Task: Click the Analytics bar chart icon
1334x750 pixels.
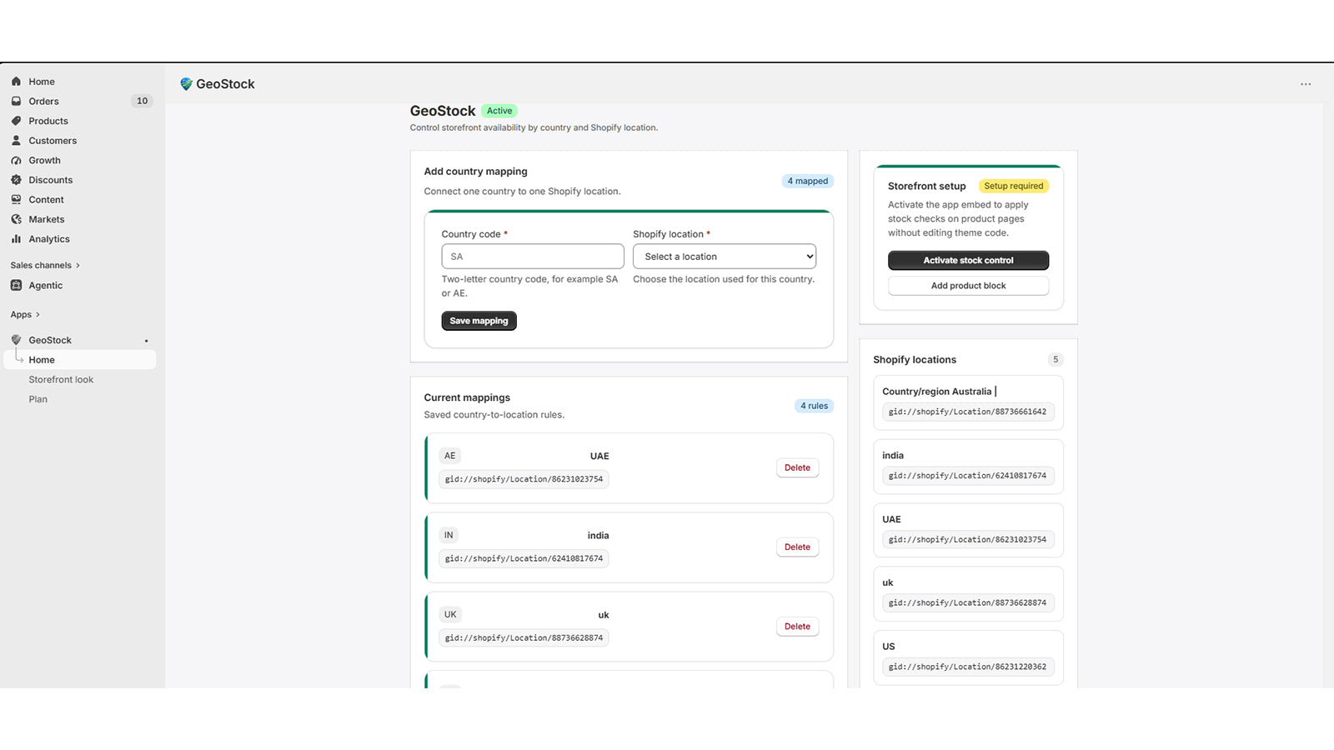Action: [x=16, y=239]
